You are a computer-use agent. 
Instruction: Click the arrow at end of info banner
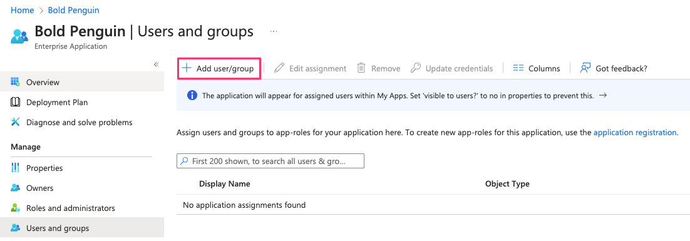(604, 95)
